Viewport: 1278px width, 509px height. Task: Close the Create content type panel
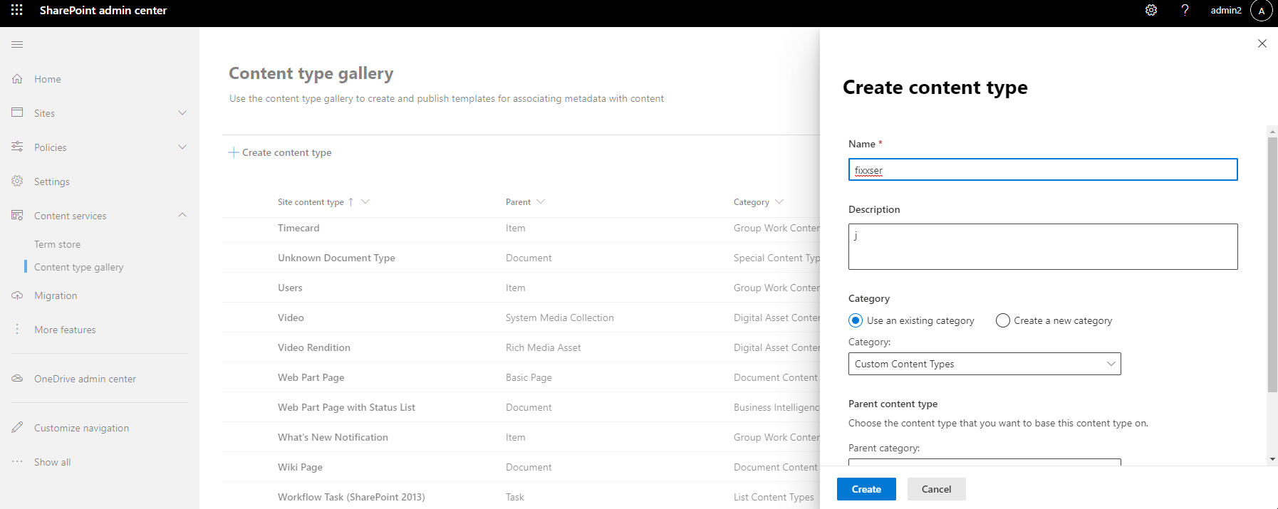coord(1262,43)
